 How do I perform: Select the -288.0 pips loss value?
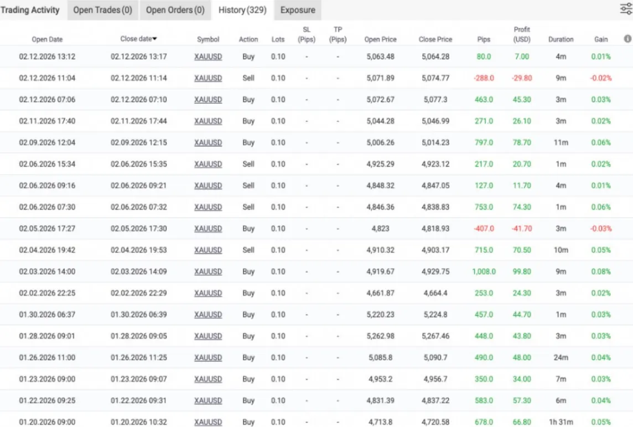click(x=484, y=78)
